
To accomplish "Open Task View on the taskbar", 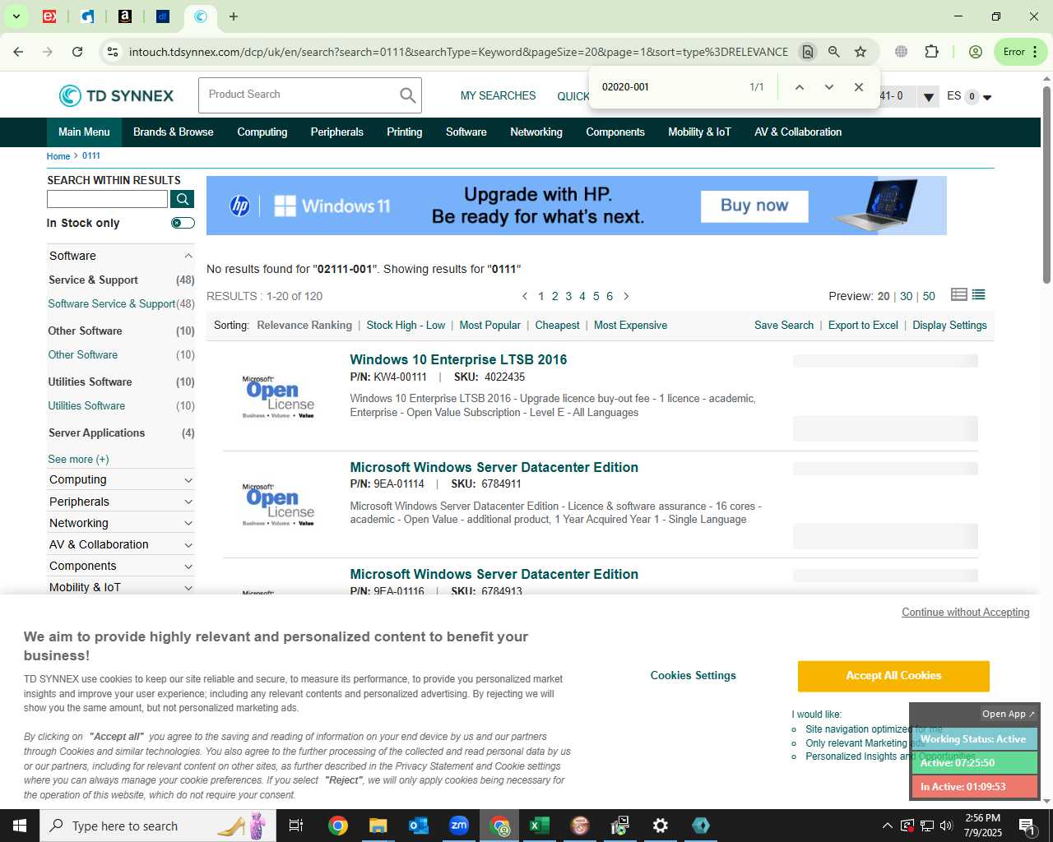I will click(296, 826).
